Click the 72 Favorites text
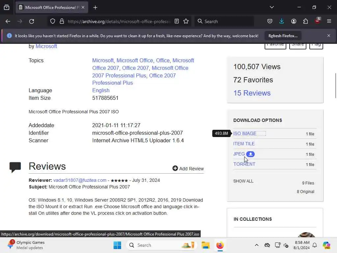Screen dimensions: 337x253 tap(253, 80)
